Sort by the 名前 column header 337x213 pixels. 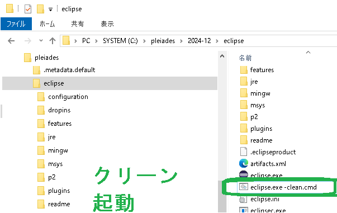245,58
